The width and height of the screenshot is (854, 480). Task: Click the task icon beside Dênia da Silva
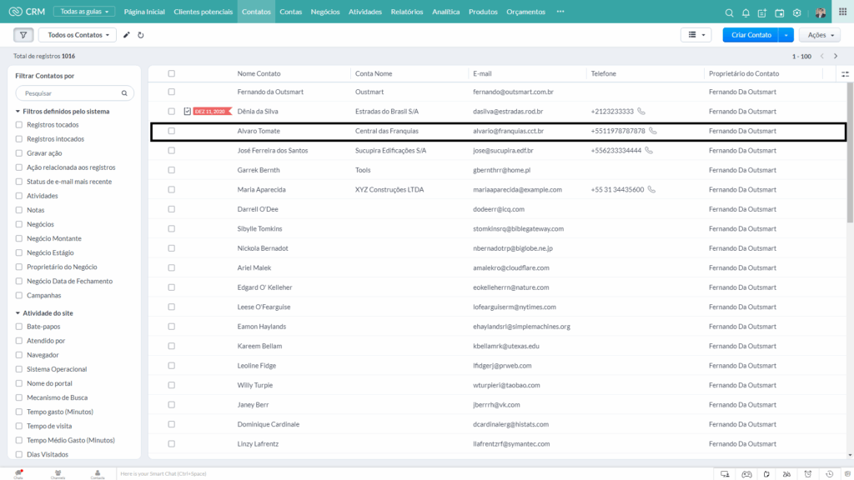point(188,111)
